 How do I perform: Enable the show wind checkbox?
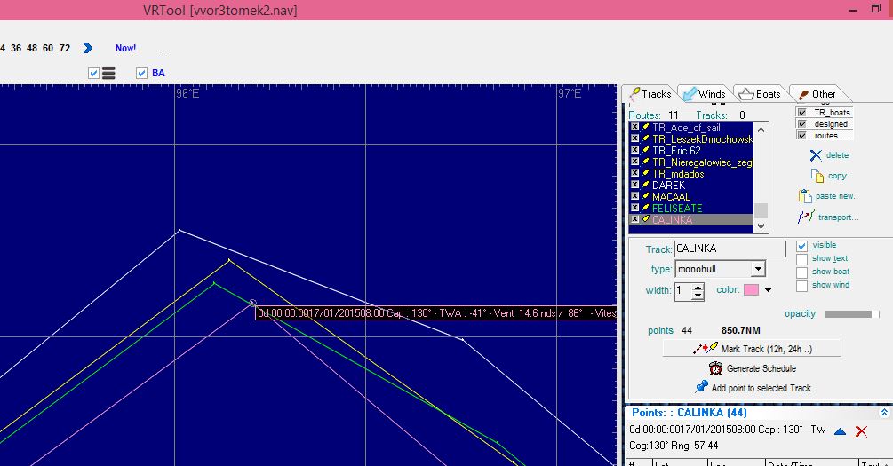[801, 286]
